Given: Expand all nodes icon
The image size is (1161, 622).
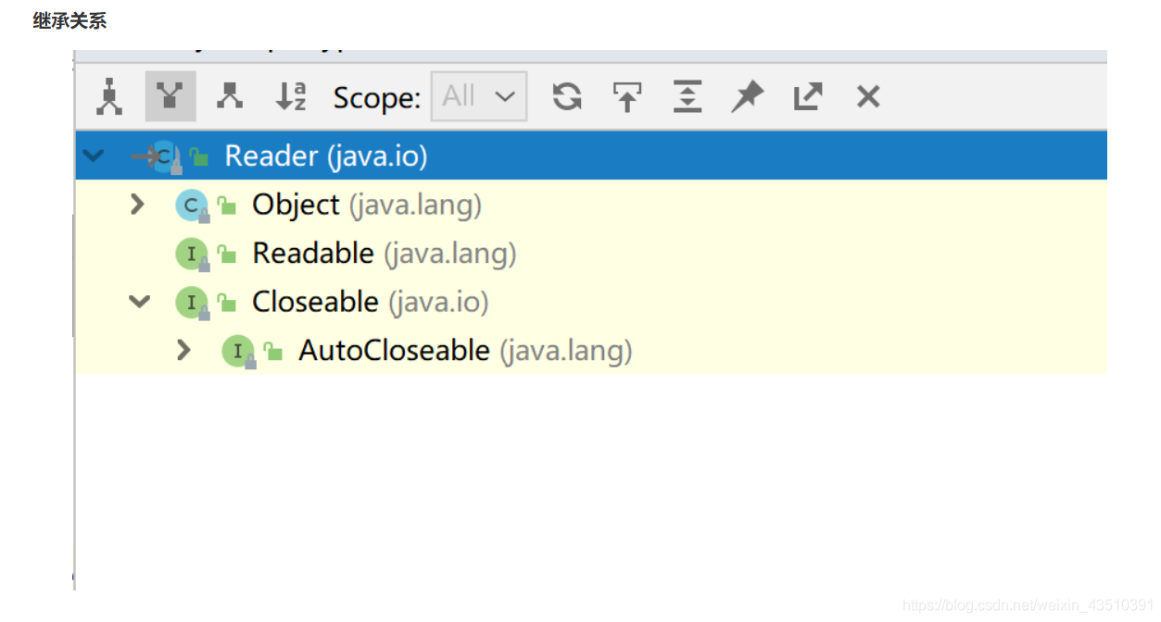Looking at the screenshot, I should 688,96.
